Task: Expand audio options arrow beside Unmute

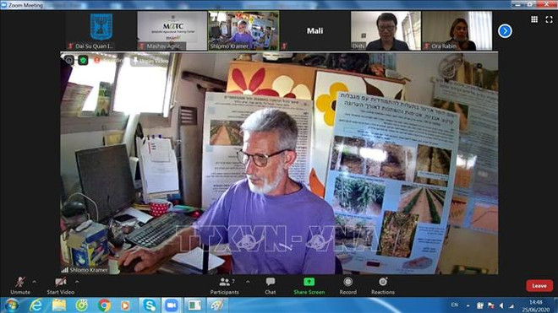Action: pos(34,282)
